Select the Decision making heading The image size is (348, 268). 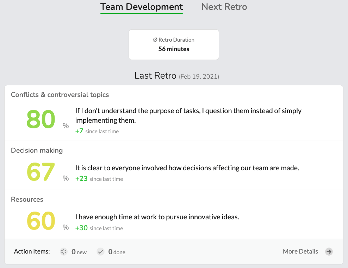37,151
